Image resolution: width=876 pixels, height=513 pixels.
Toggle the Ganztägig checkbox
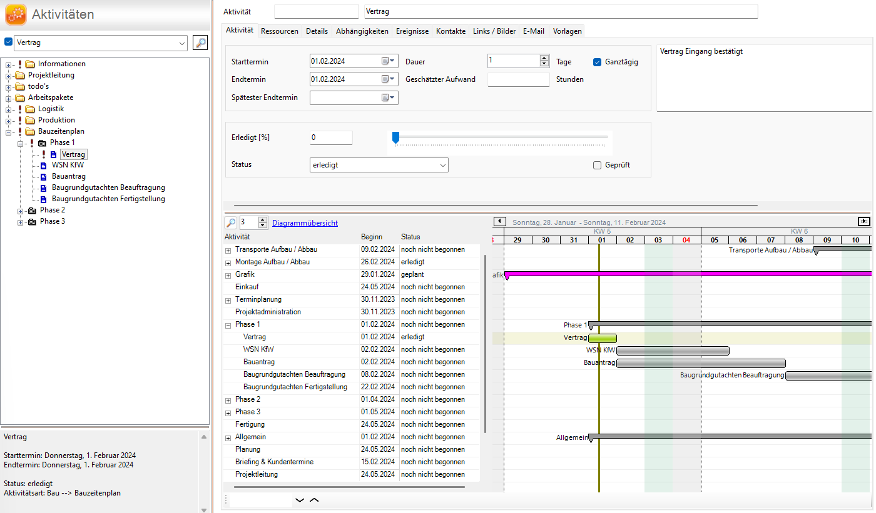click(x=597, y=62)
